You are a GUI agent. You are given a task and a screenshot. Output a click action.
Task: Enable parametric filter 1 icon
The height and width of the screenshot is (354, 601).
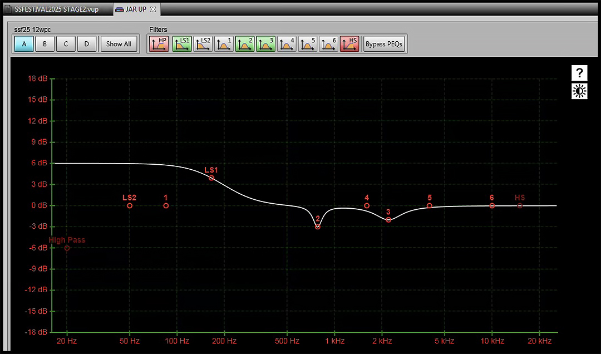224,44
